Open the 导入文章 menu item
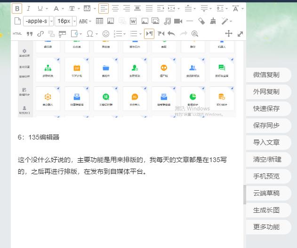The width and height of the screenshot is (297, 248). coord(266,142)
